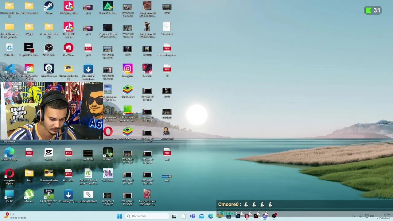
Task: Select the avatar final image file
Action: (x=167, y=133)
